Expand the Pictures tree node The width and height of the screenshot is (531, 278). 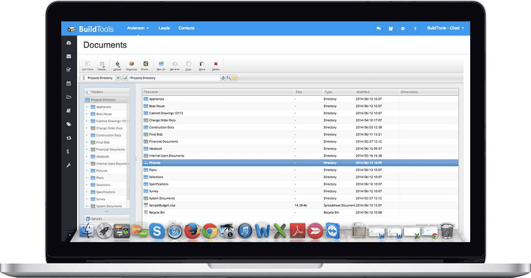coord(87,171)
